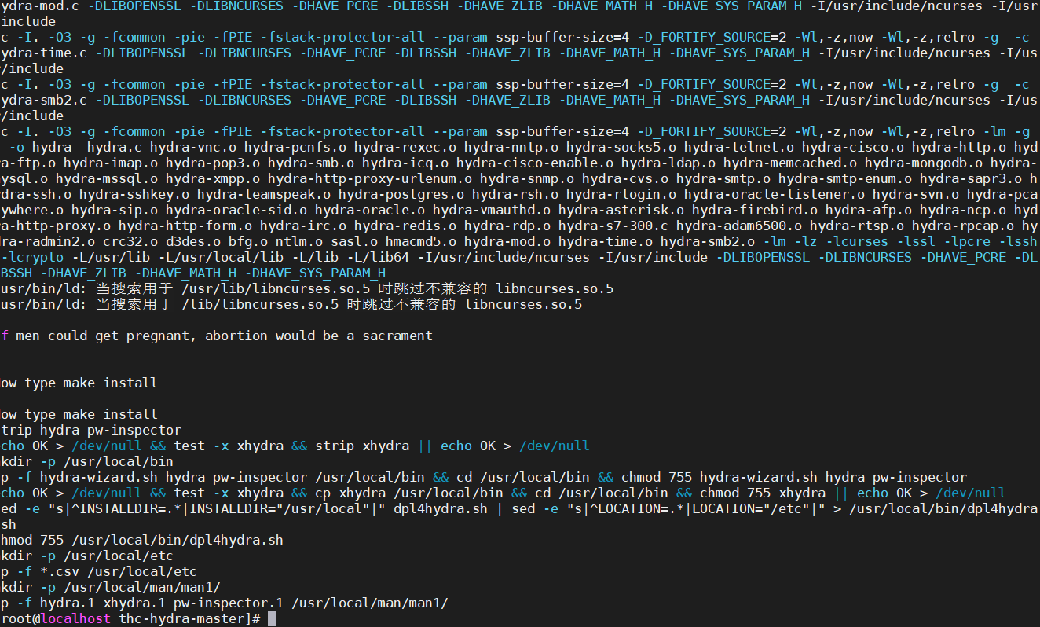Click the 'ydra-time.c' source filename

click(44, 53)
